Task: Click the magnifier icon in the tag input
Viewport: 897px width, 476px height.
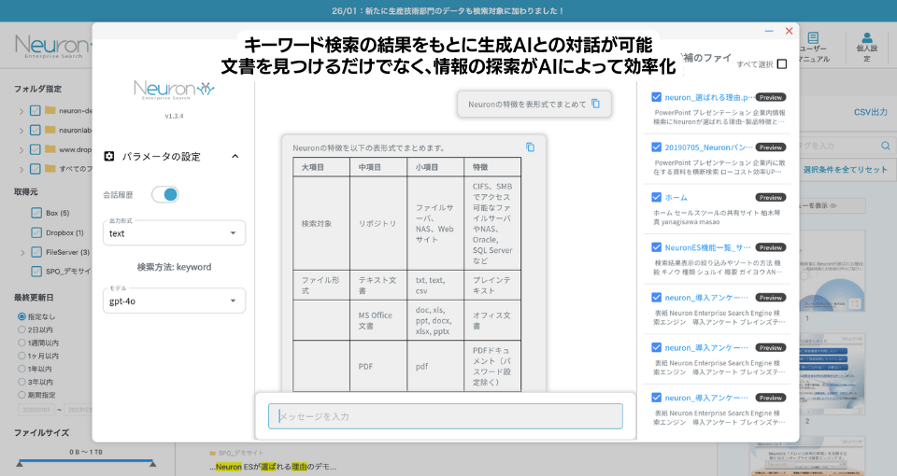Action: pyautogui.click(x=885, y=146)
